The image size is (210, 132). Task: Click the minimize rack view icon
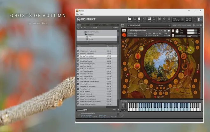tap(195, 19)
